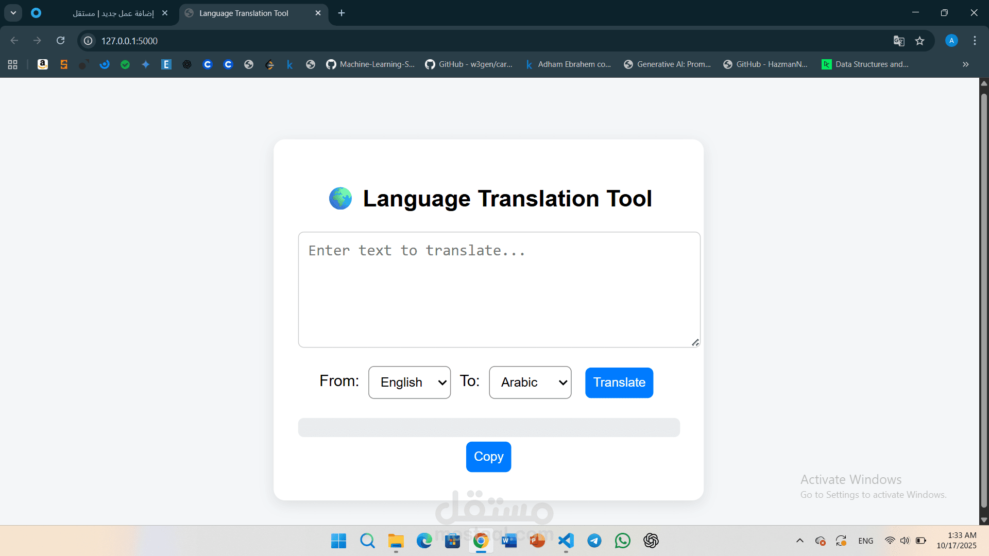Open the Data Structures and... bookmark
989x556 pixels.
(865, 64)
